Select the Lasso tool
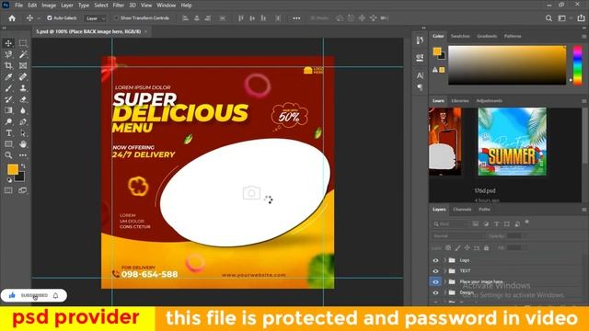The height and width of the screenshot is (331, 589). coord(8,54)
